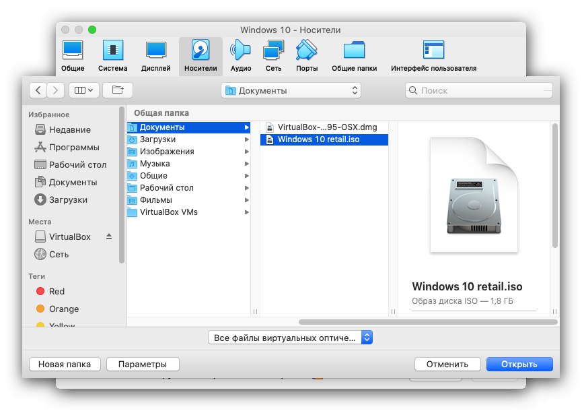Select the Общие folder in the column

pos(188,176)
